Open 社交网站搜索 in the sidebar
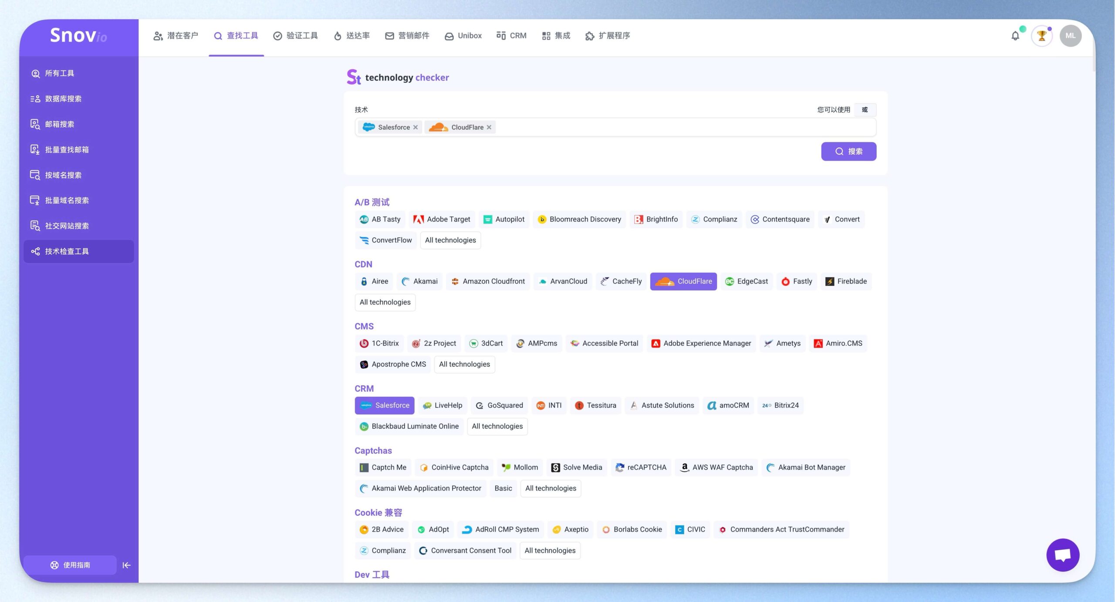Image resolution: width=1115 pixels, height=602 pixels. click(79, 226)
